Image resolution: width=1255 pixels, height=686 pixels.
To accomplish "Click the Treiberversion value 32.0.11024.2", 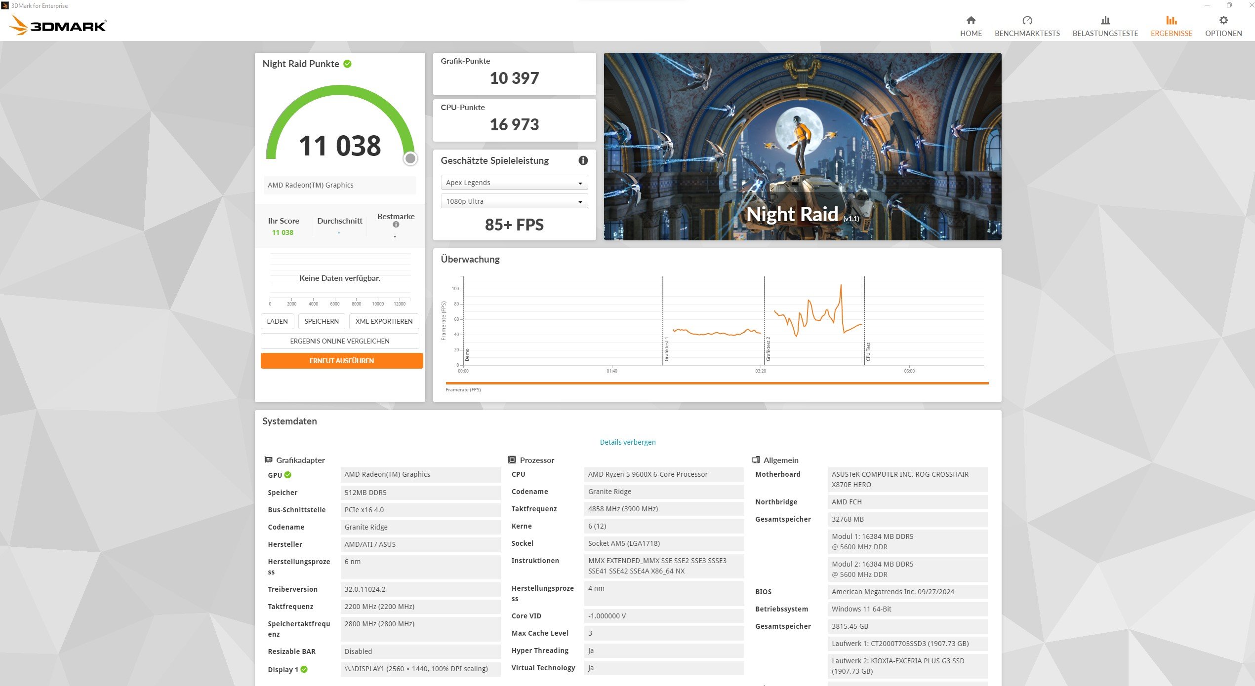I will (x=420, y=589).
